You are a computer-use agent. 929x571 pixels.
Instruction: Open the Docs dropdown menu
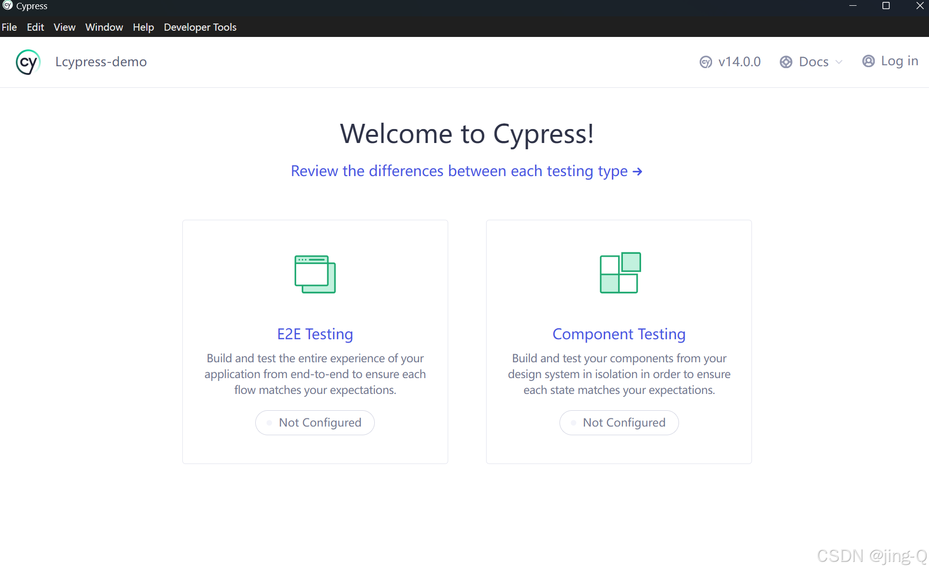[813, 62]
